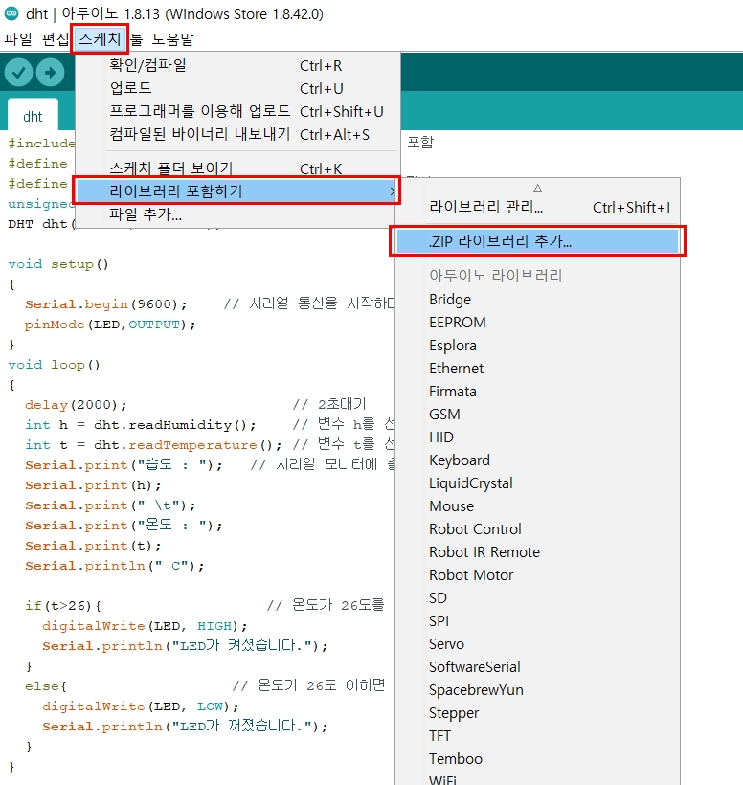Include the Robot Control library
743x785 pixels.
[x=538, y=529]
